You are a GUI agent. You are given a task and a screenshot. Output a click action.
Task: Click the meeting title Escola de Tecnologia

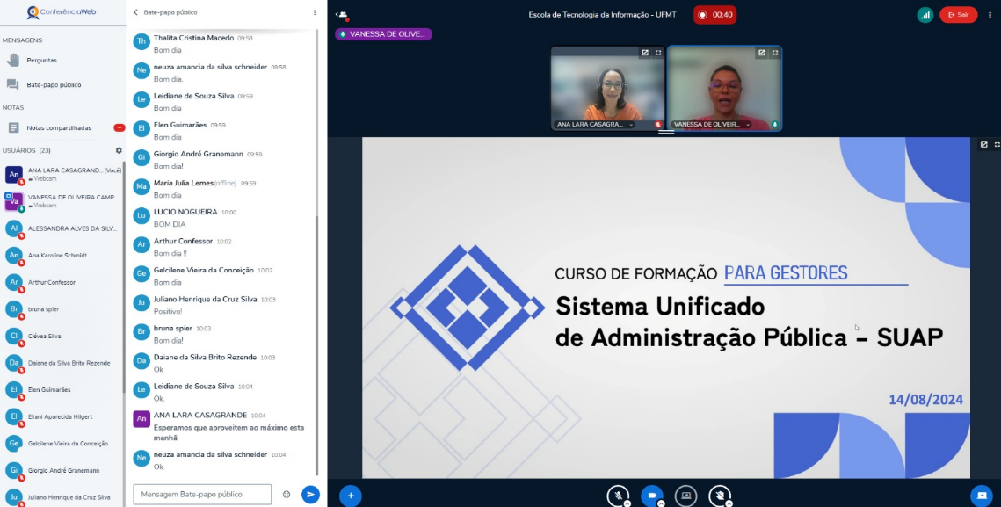click(602, 15)
